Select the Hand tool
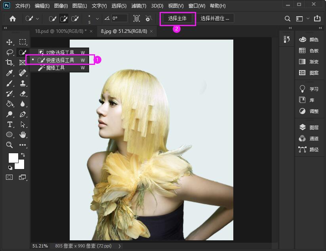Viewport: 326px width, 251px height. click(23, 135)
